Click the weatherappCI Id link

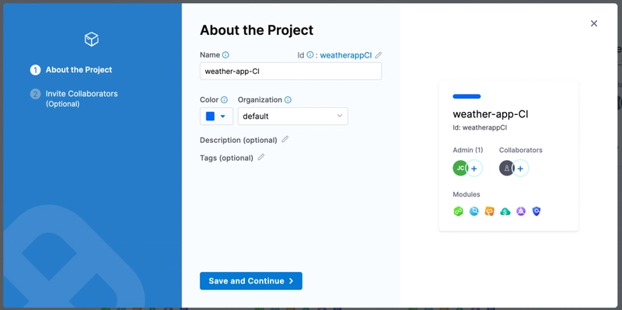click(346, 55)
